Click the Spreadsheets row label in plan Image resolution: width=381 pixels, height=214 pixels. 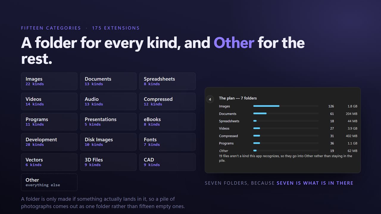click(x=229, y=121)
